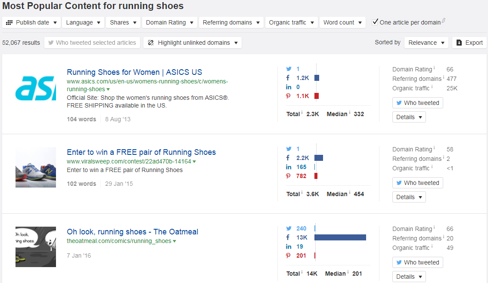This screenshot has width=488, height=283.
Task: Open the Shares filter dropdown
Action: [123, 22]
